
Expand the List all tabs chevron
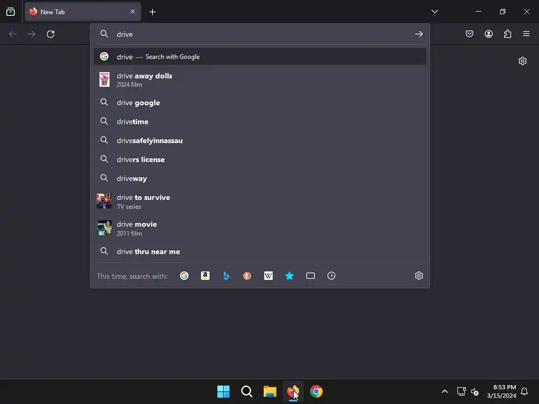(434, 12)
